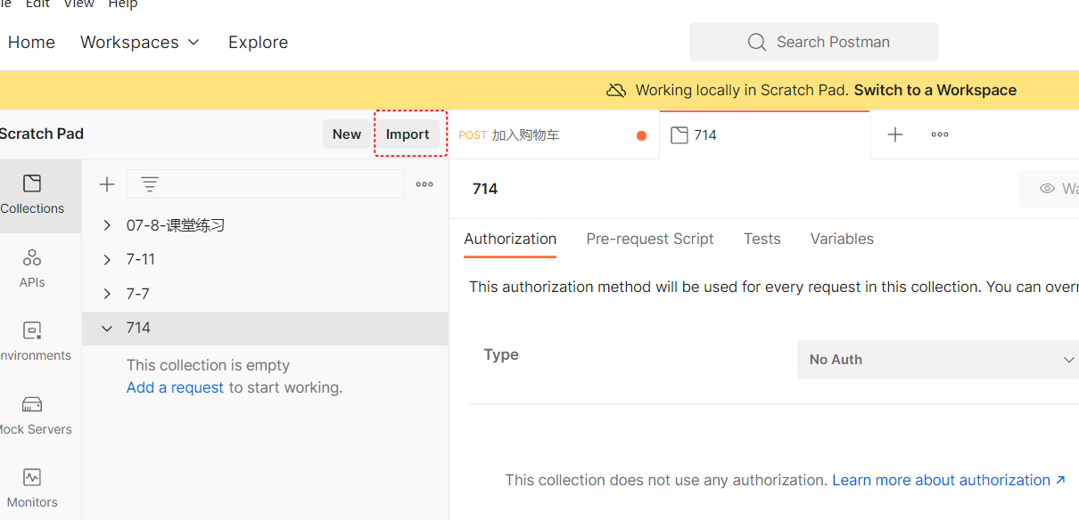Select the Pre-request Script tab
This screenshot has height=520, width=1079.
(650, 239)
